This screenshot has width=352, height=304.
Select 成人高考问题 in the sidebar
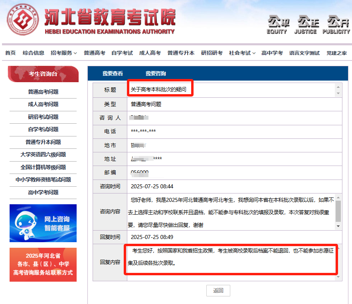43,104
